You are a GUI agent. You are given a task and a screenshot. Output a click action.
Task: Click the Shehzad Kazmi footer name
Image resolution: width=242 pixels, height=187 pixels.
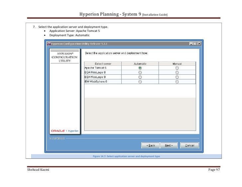38,170
